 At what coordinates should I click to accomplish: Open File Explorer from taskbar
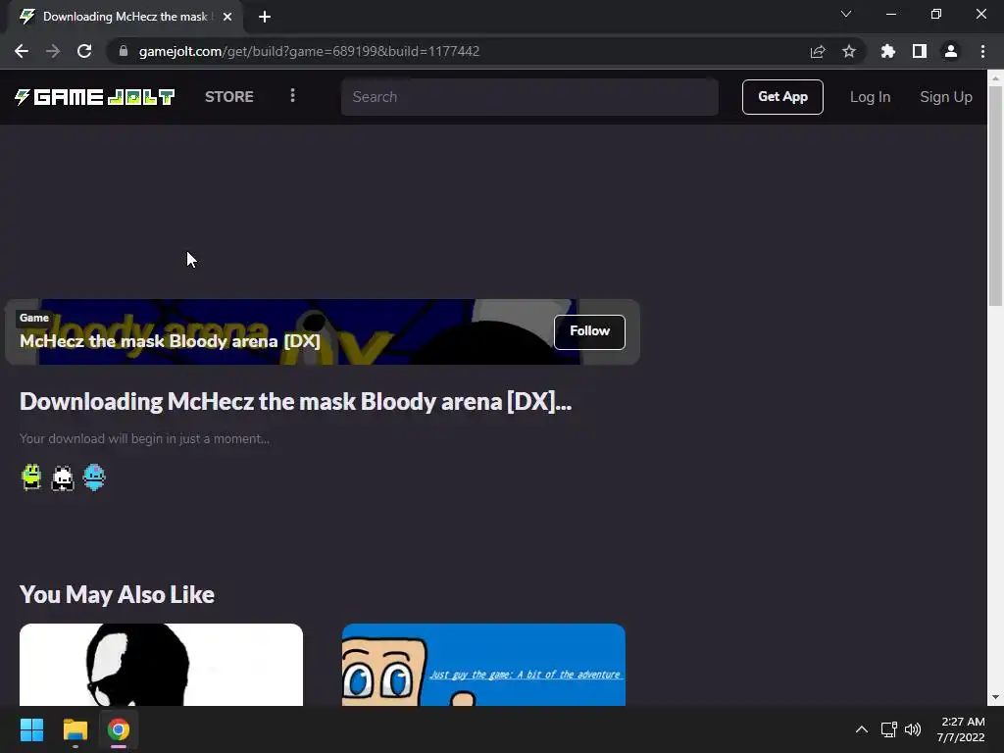[75, 729]
